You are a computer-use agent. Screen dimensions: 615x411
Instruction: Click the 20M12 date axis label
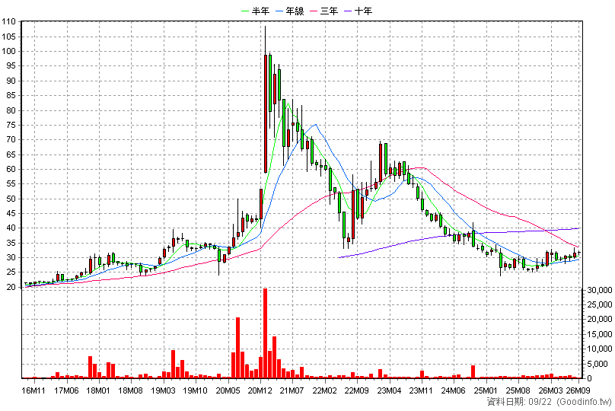260,390
